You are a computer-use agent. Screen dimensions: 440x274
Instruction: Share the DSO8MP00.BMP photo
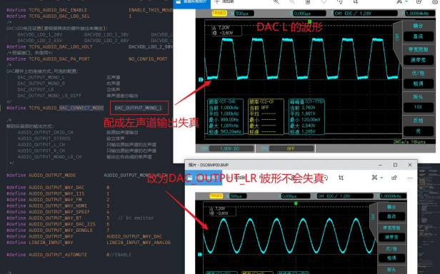[394, 178]
